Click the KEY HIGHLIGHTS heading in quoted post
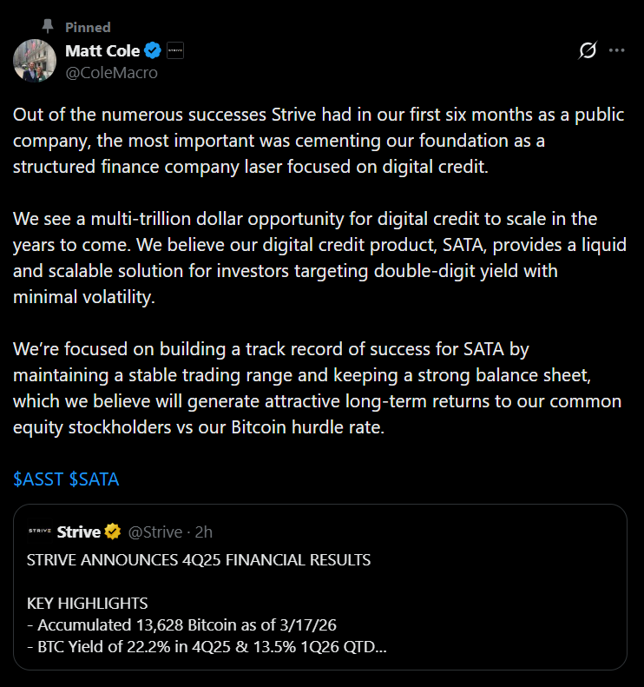Screen dimensions: 644x687 click(x=87, y=604)
